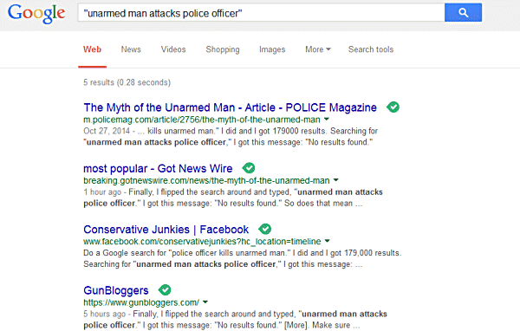Click 'Do a Google search for' snippet text
Screen dimensions: 520x331
[x=125, y=253]
